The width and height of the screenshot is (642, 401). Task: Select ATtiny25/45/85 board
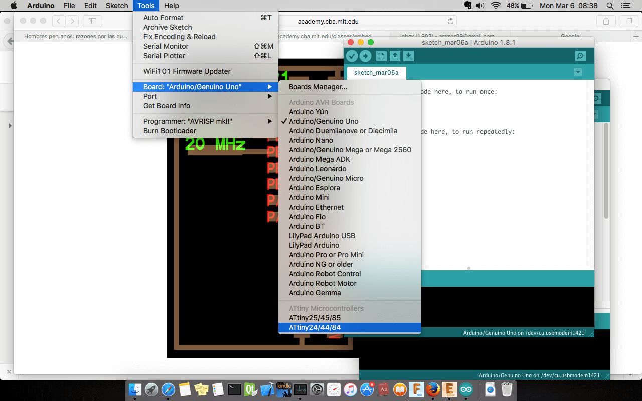(350, 318)
